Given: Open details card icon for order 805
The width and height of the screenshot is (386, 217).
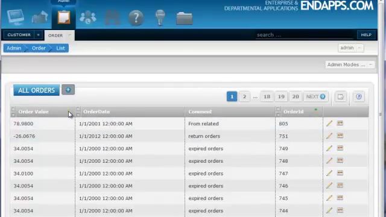Looking at the screenshot, I should coord(340,123).
